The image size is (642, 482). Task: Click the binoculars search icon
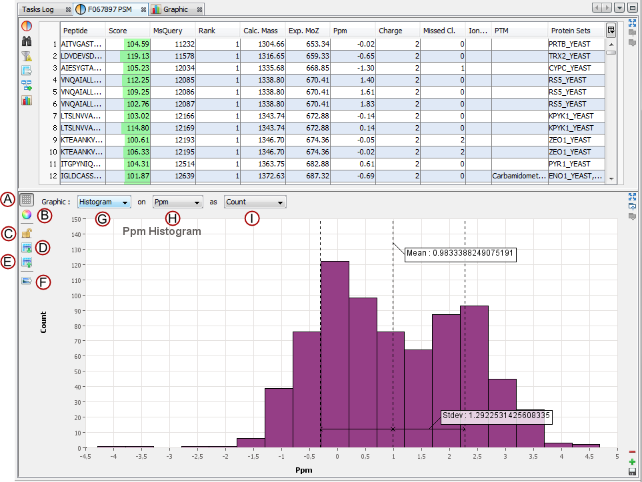[x=27, y=41]
